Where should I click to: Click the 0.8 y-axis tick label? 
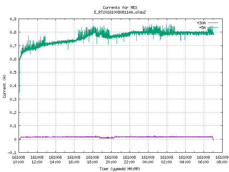13,32
